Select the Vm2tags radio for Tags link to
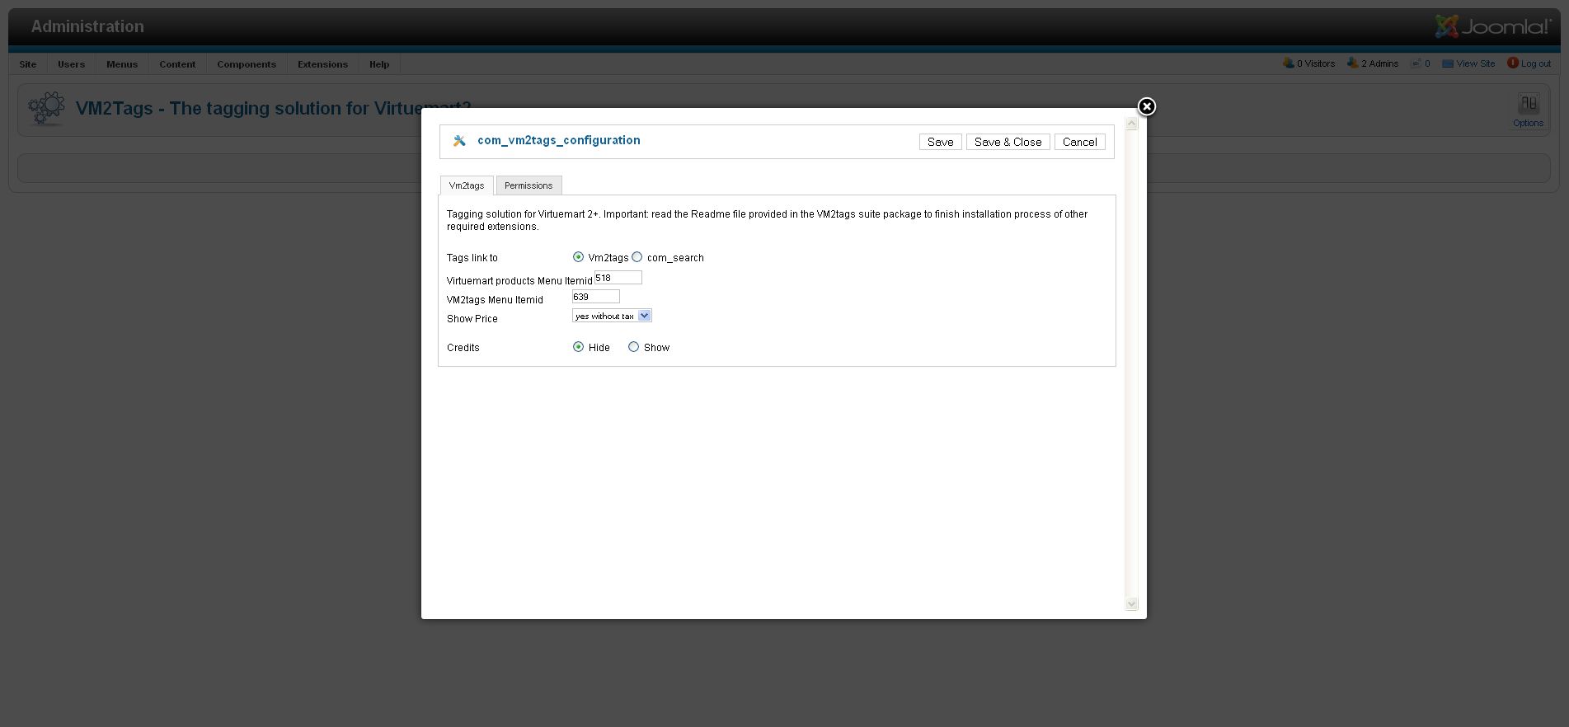This screenshot has width=1569, height=727. (x=578, y=257)
